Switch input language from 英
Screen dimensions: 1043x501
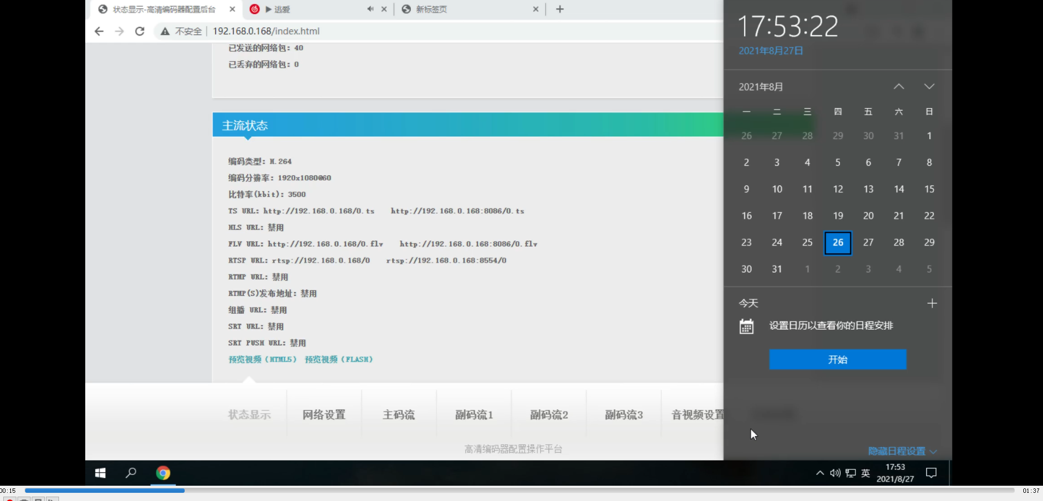point(865,473)
